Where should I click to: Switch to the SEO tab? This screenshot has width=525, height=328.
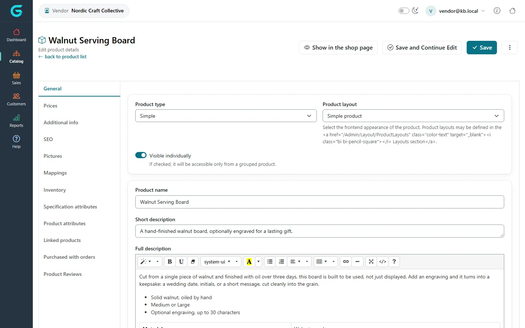click(79, 139)
